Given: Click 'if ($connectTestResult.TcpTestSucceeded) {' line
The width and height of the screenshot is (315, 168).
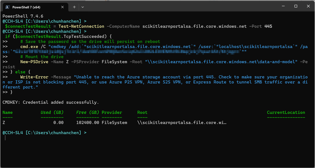Looking at the screenshot, I should [x=58, y=37].
